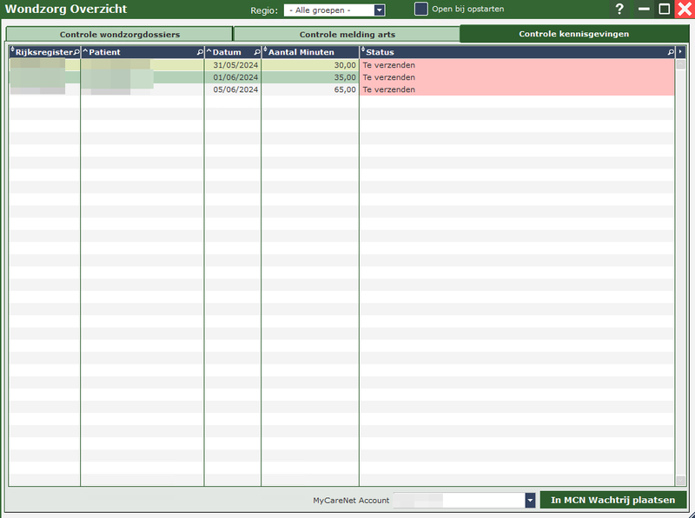
Task: Click search icon in Datum column header
Action: pyautogui.click(x=257, y=52)
